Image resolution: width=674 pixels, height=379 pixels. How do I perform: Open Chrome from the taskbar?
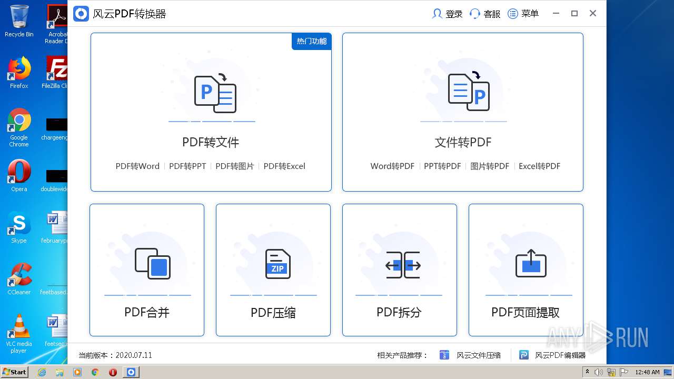[95, 372]
